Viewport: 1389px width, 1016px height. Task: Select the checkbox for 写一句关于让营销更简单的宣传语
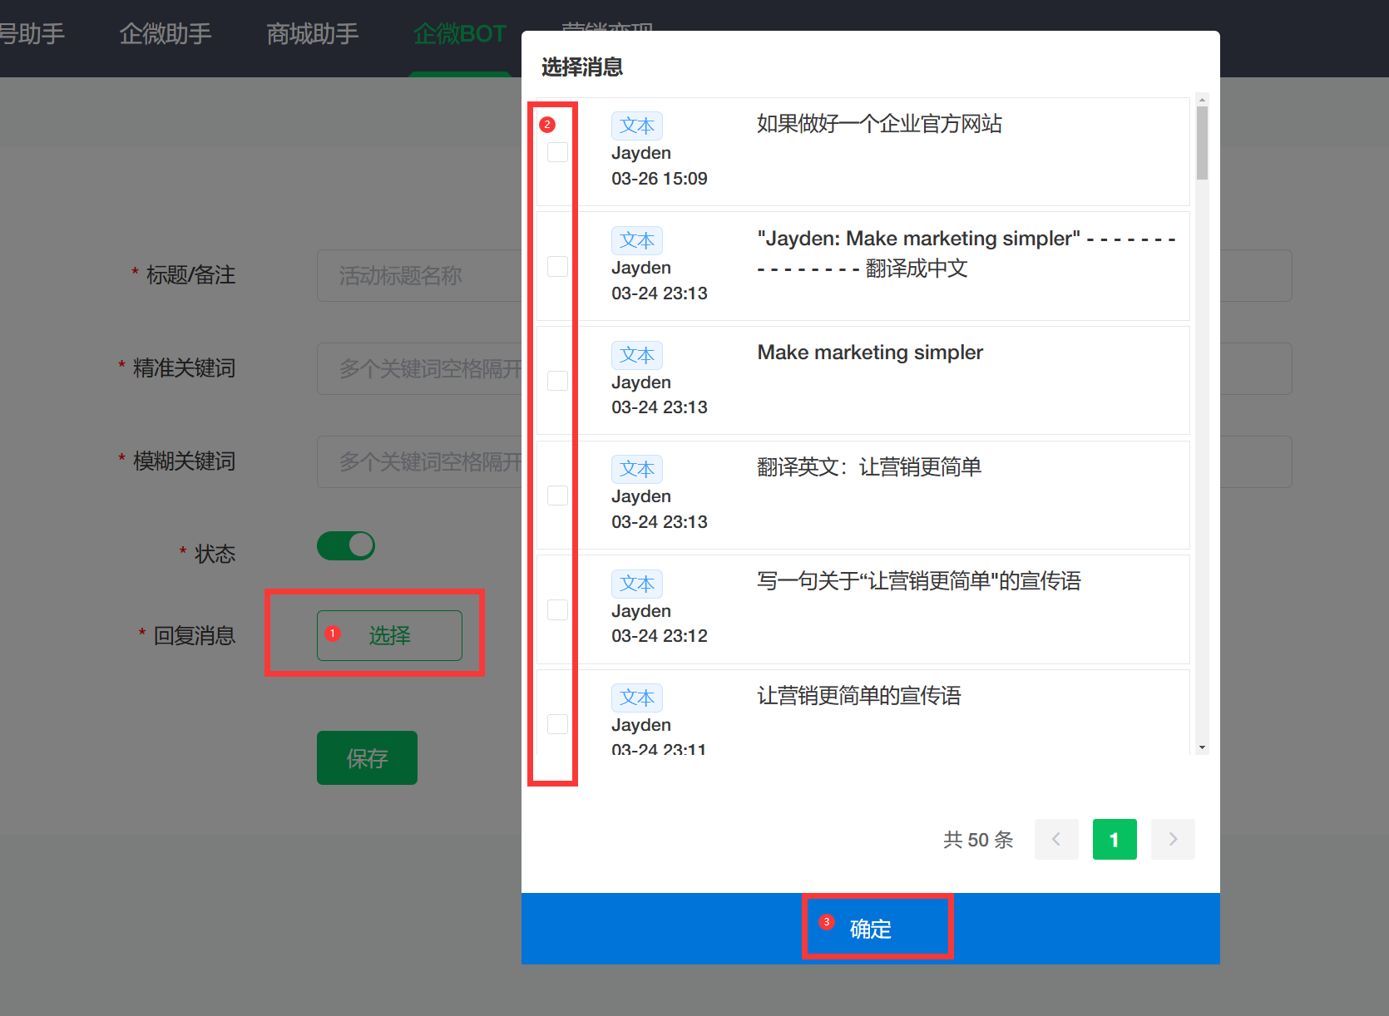(x=557, y=609)
